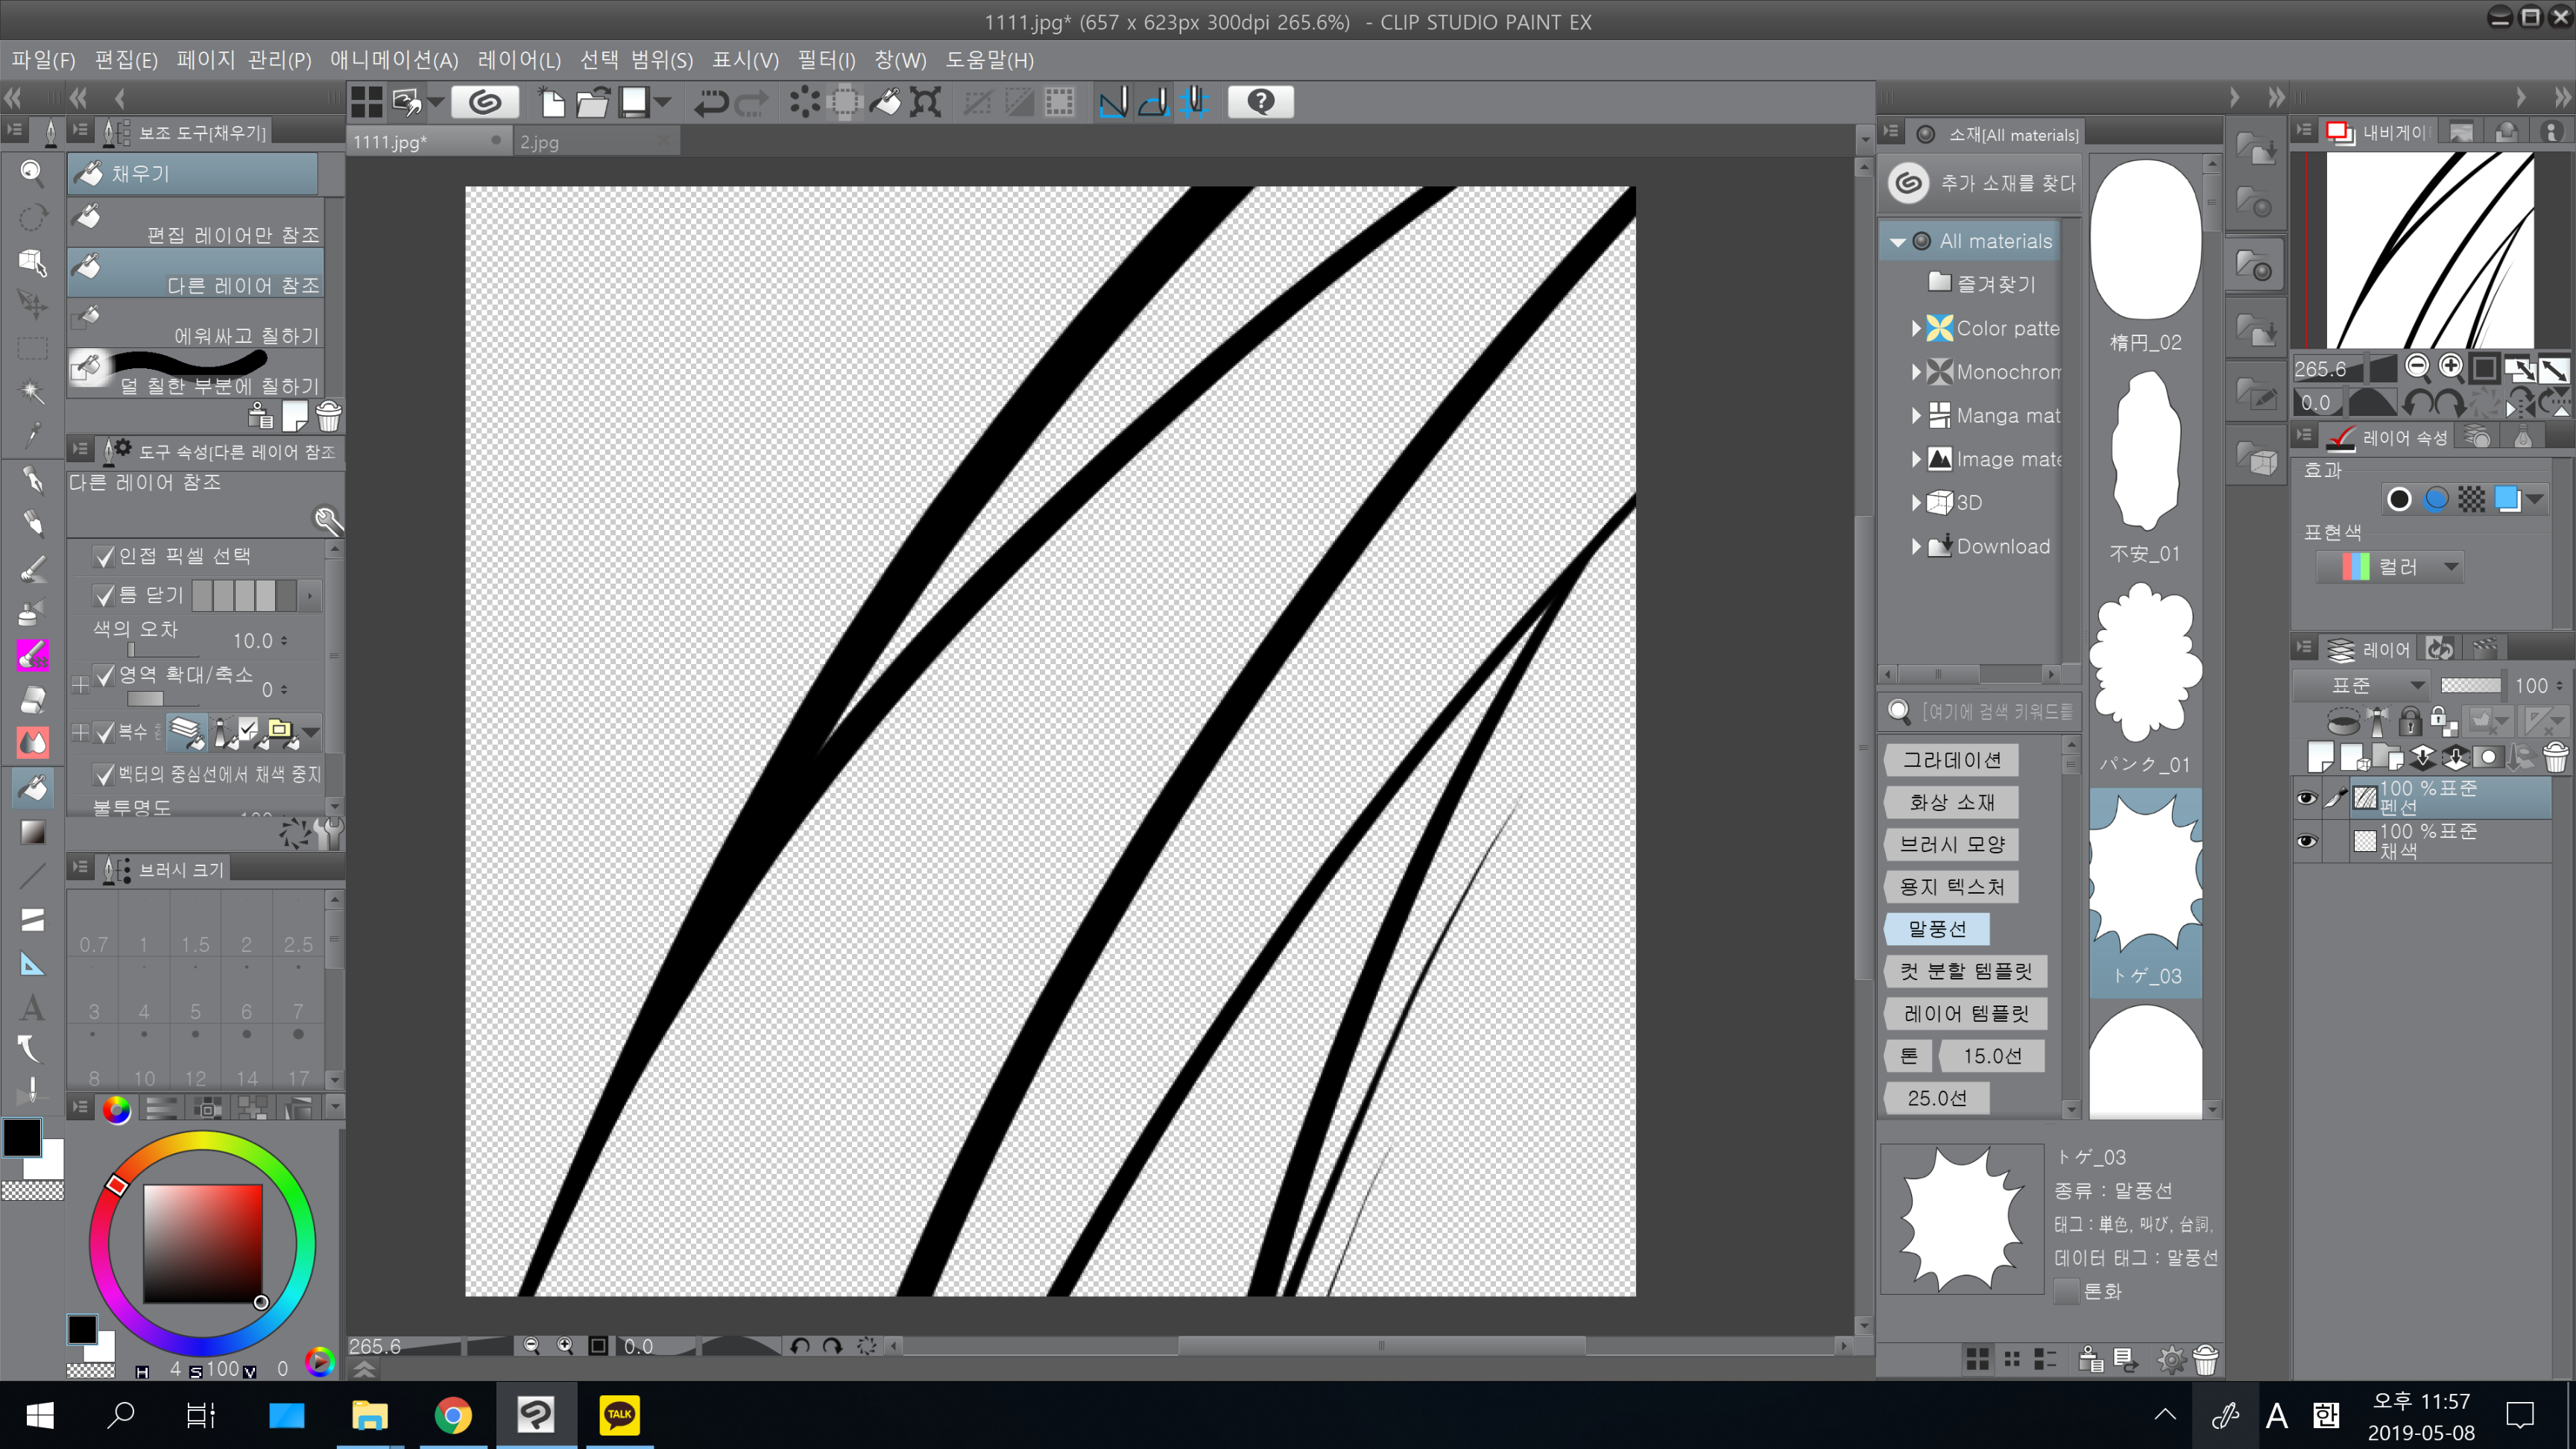Open the Clip Studio launcher icon
Image resolution: width=2576 pixels, height=1449 pixels.
click(485, 102)
